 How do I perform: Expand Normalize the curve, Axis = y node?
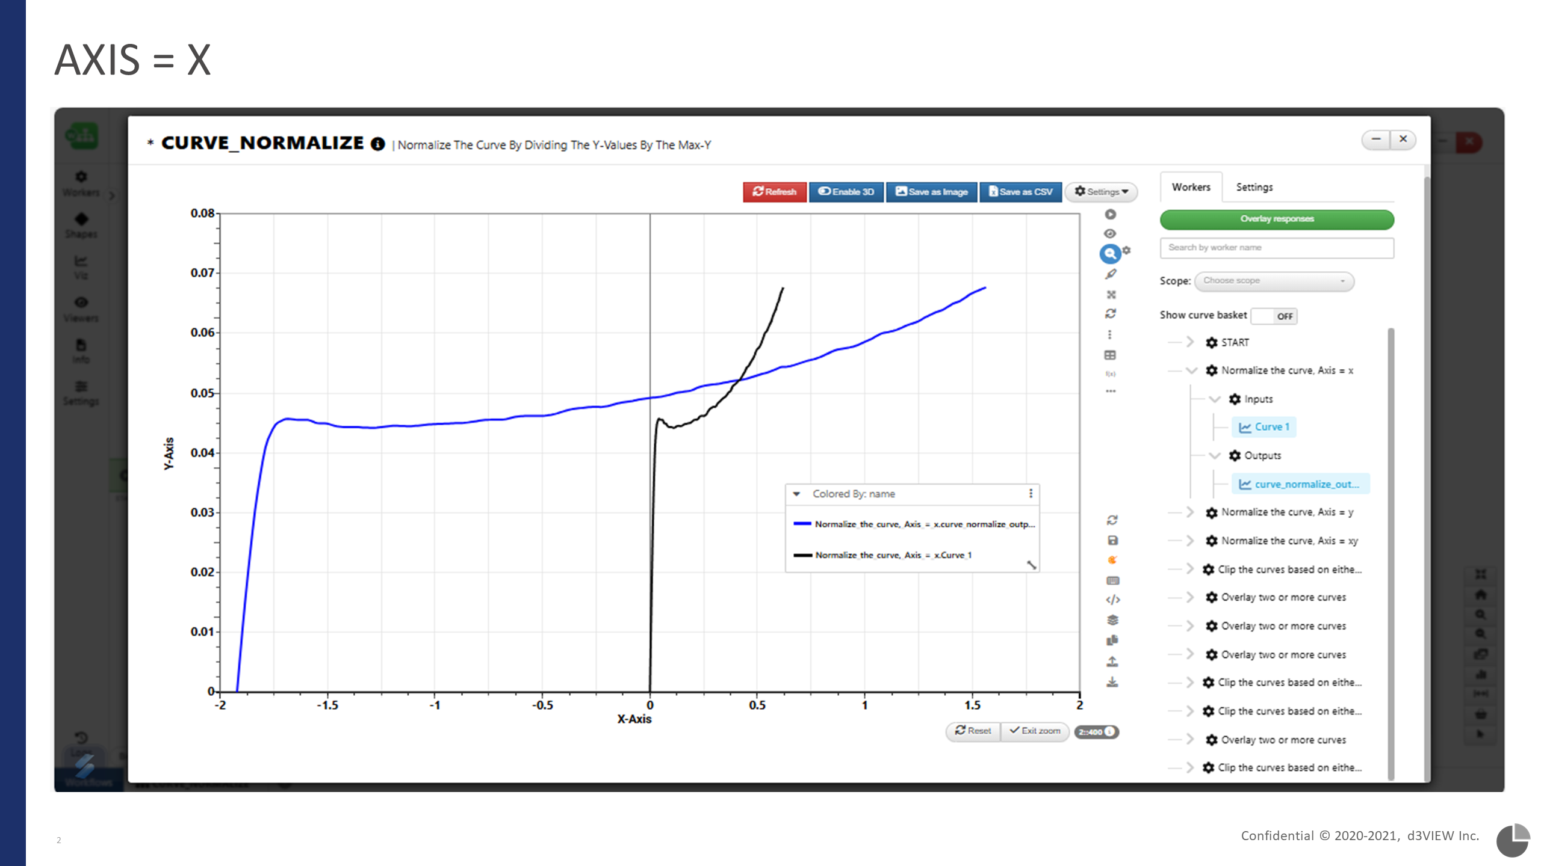[x=1189, y=512]
